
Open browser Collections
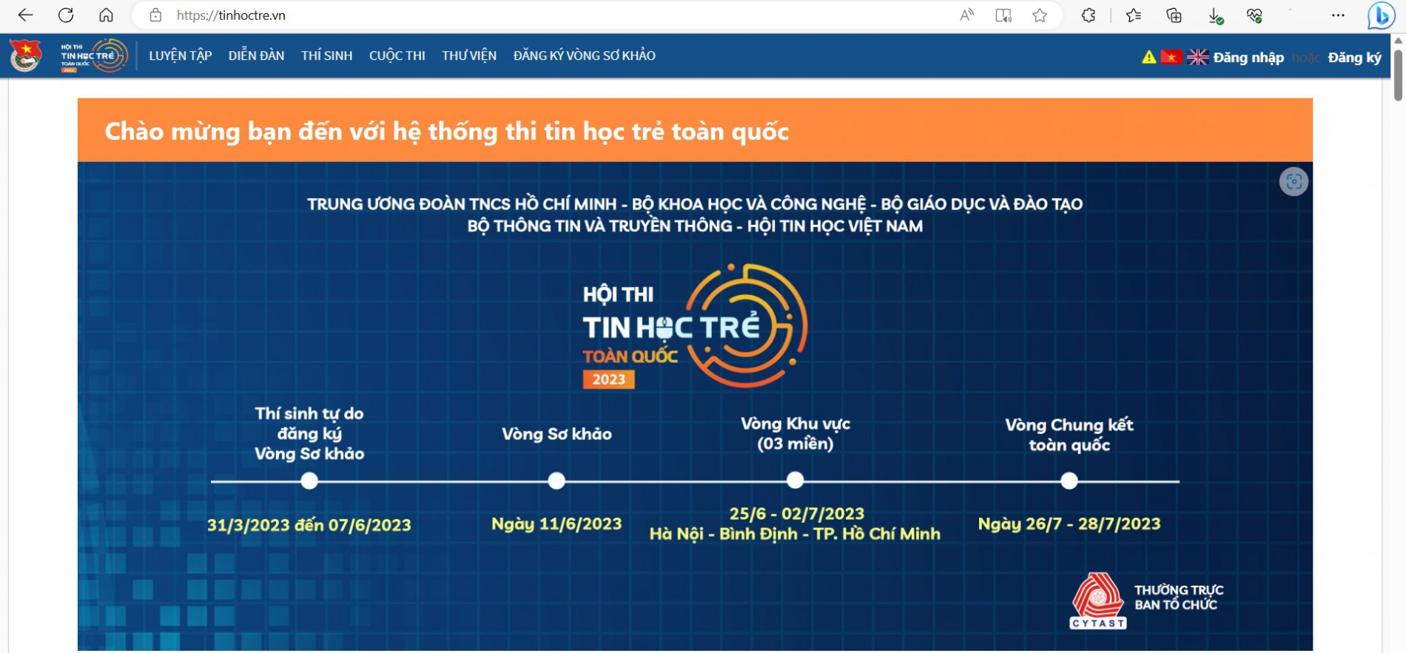(1174, 15)
